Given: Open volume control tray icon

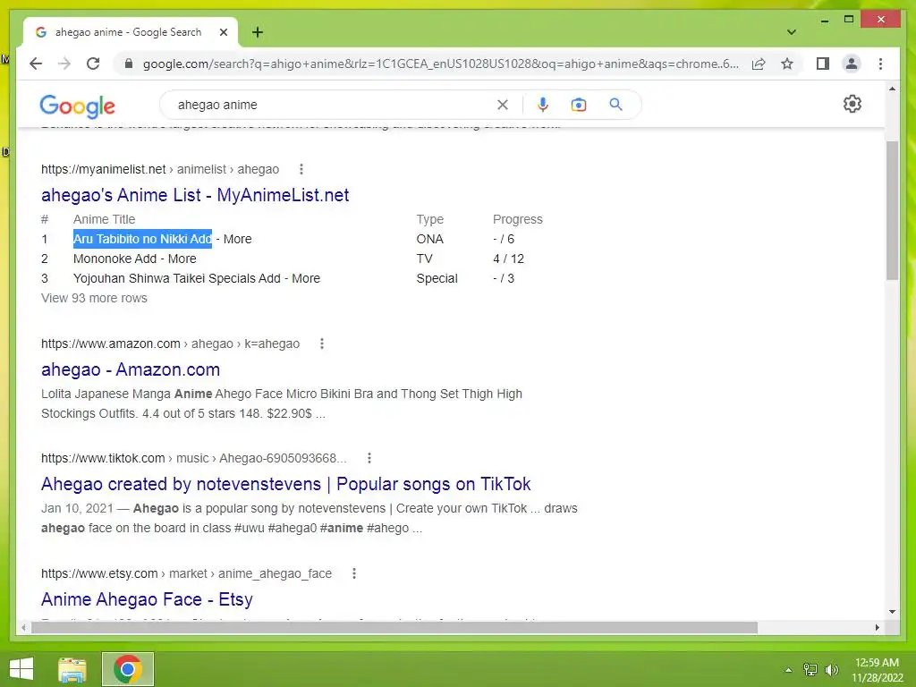Looking at the screenshot, I should [x=831, y=669].
